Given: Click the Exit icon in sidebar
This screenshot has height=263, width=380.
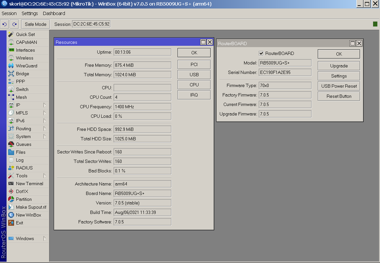Looking at the screenshot, I should click(x=11, y=223).
